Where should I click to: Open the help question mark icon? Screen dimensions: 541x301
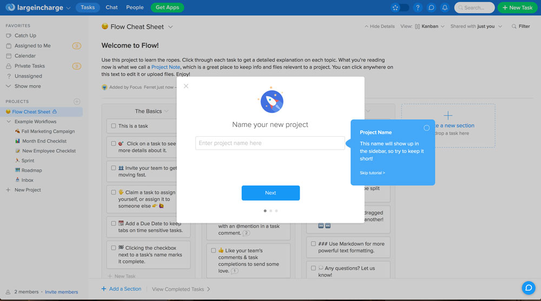(x=418, y=8)
